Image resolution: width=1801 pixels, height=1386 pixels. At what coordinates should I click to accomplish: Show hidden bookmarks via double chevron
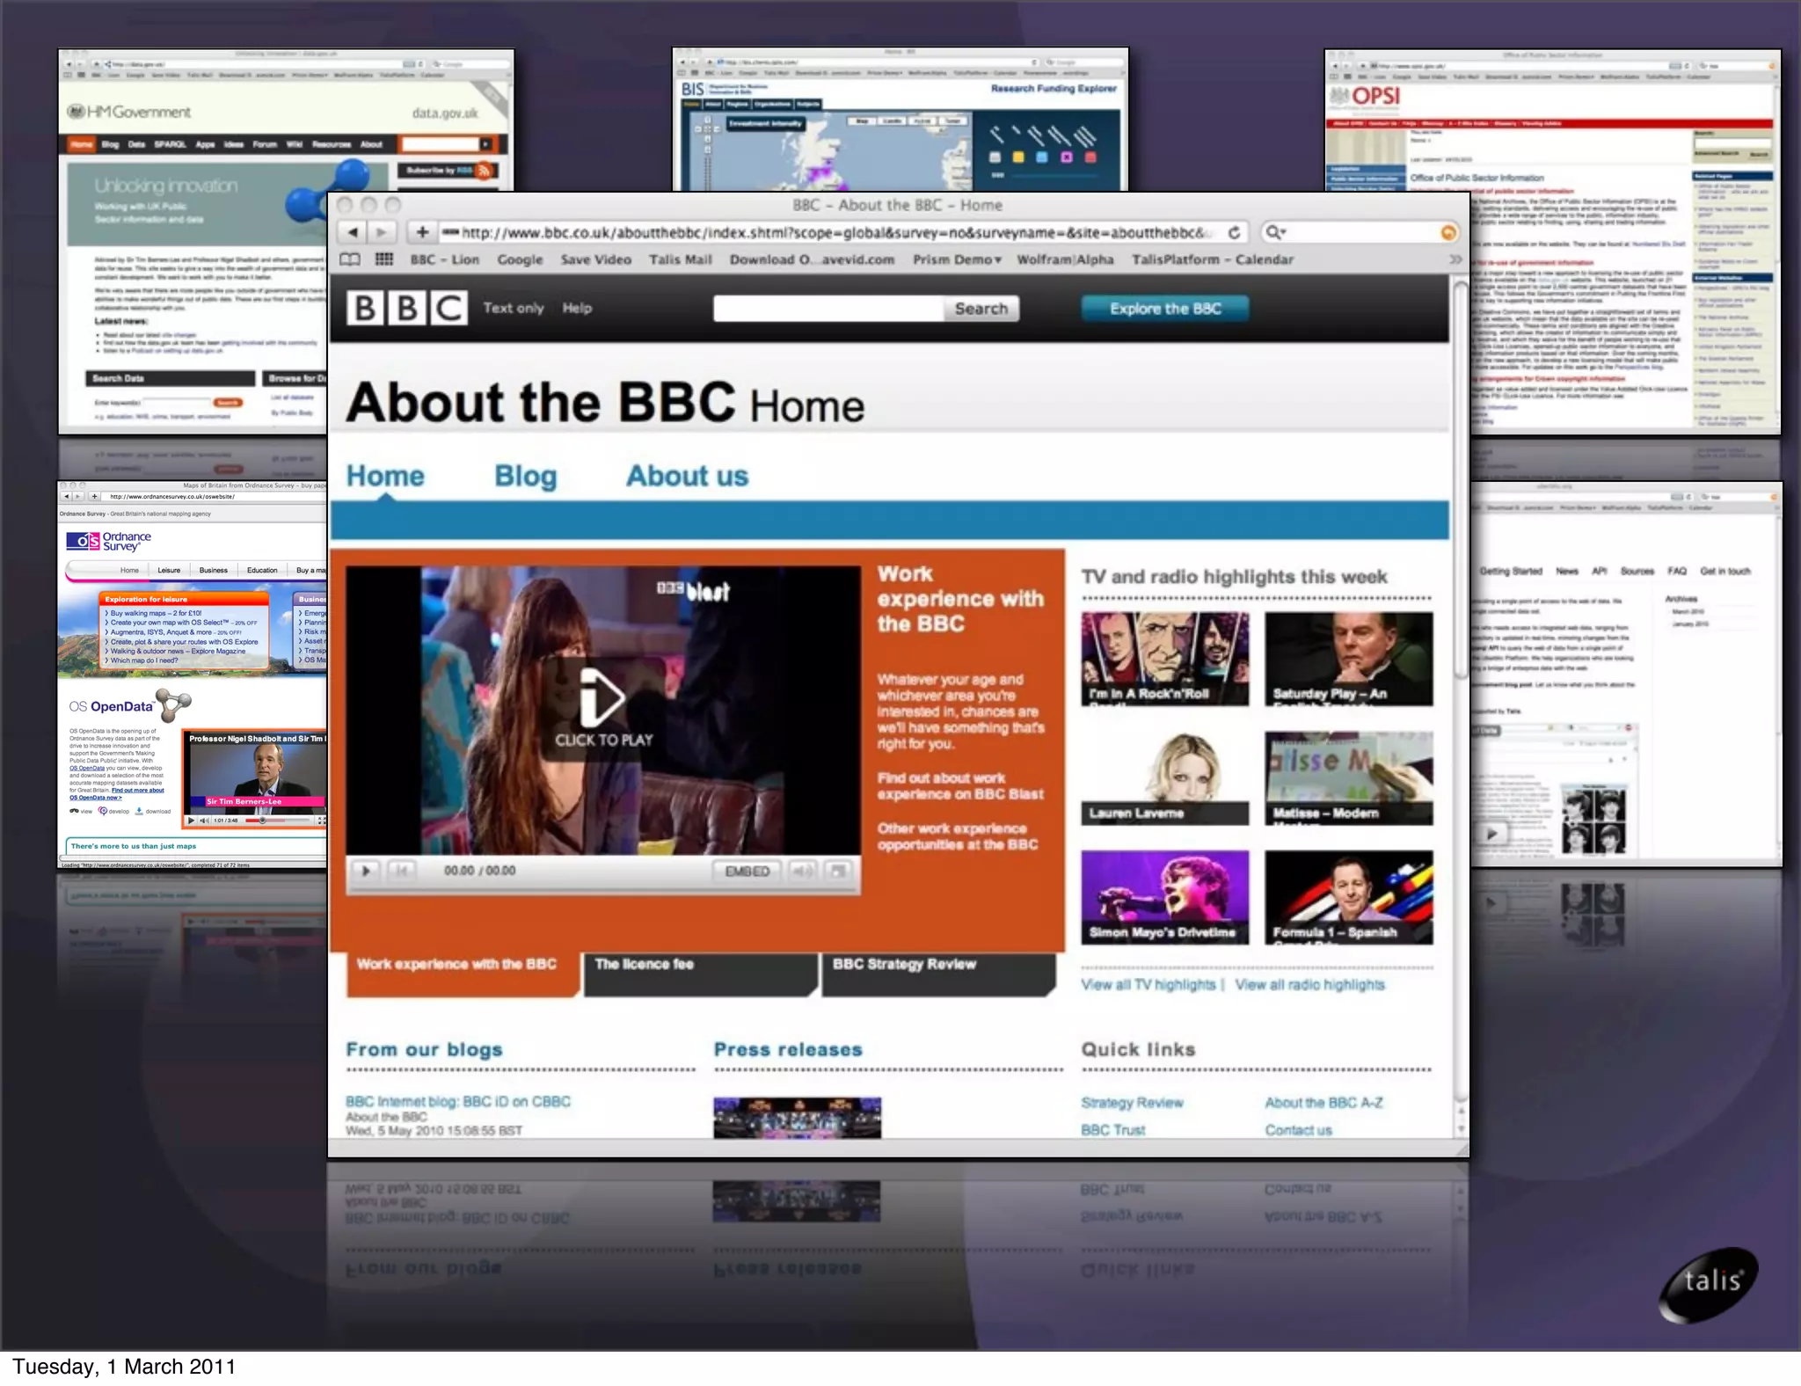pyautogui.click(x=1455, y=259)
